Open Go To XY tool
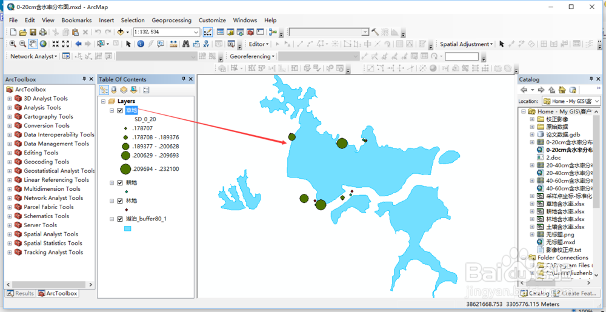606x312 pixels. (206, 44)
